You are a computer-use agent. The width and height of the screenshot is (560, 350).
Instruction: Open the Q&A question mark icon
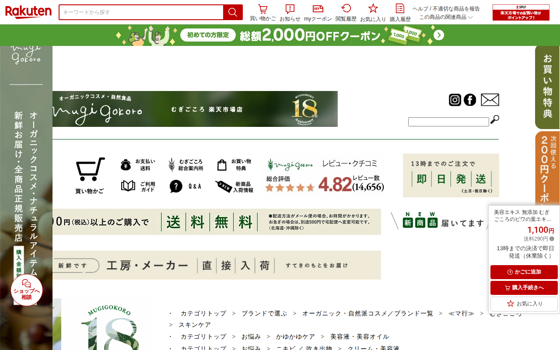tap(185, 186)
